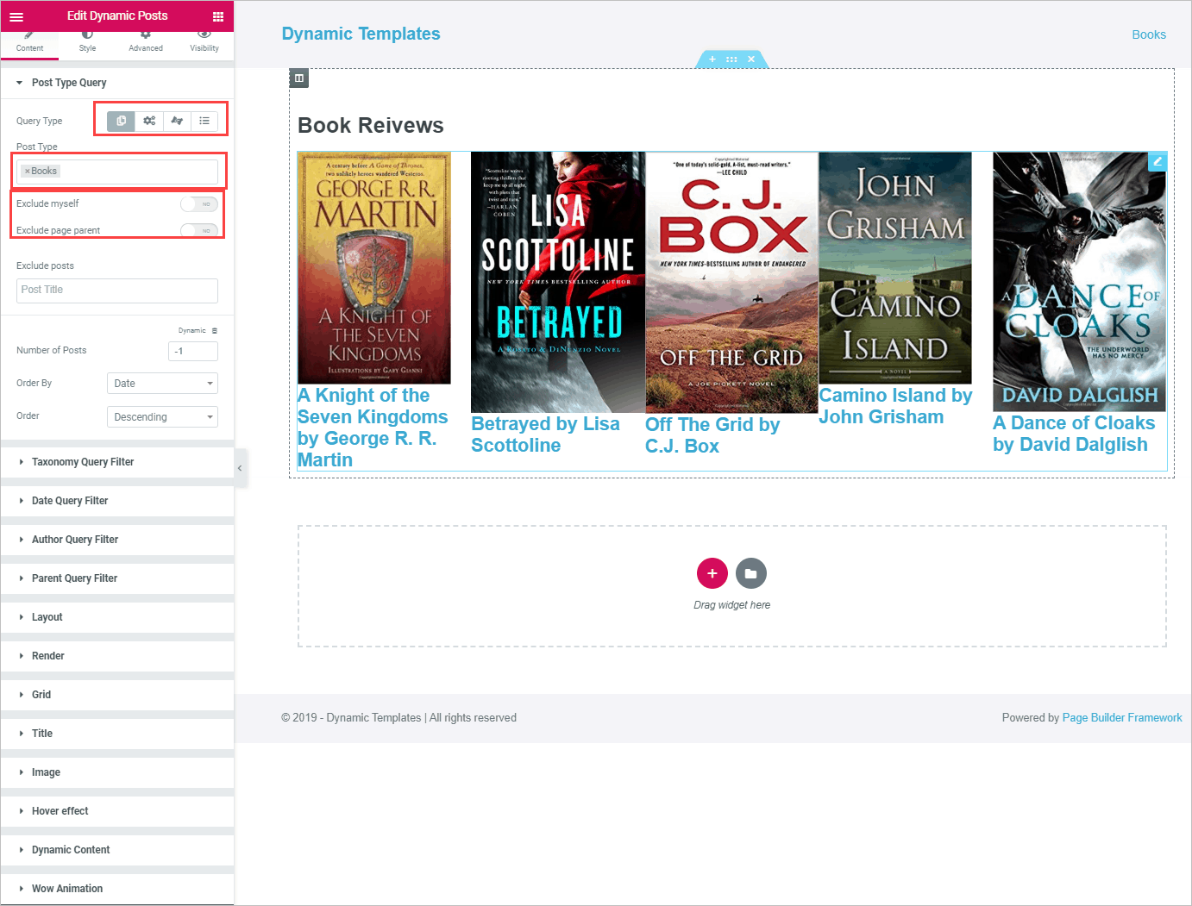Click the pink add new section button
Image resolution: width=1192 pixels, height=906 pixels.
click(x=712, y=573)
